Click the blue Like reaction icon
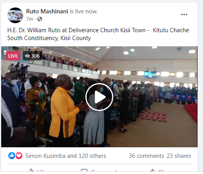Image resolution: width=203 pixels, height=174 pixels. tap(12, 156)
